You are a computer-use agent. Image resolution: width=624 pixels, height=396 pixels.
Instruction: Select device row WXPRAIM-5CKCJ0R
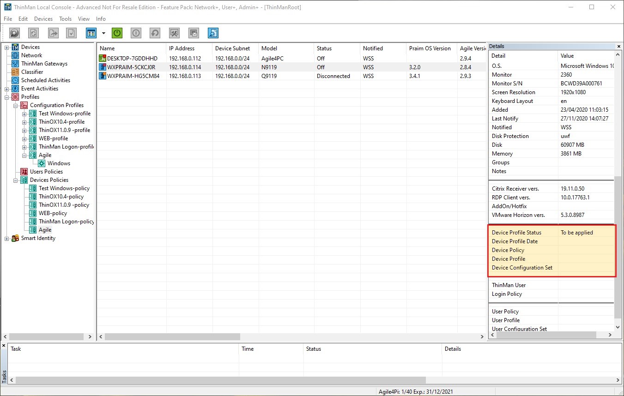point(292,67)
